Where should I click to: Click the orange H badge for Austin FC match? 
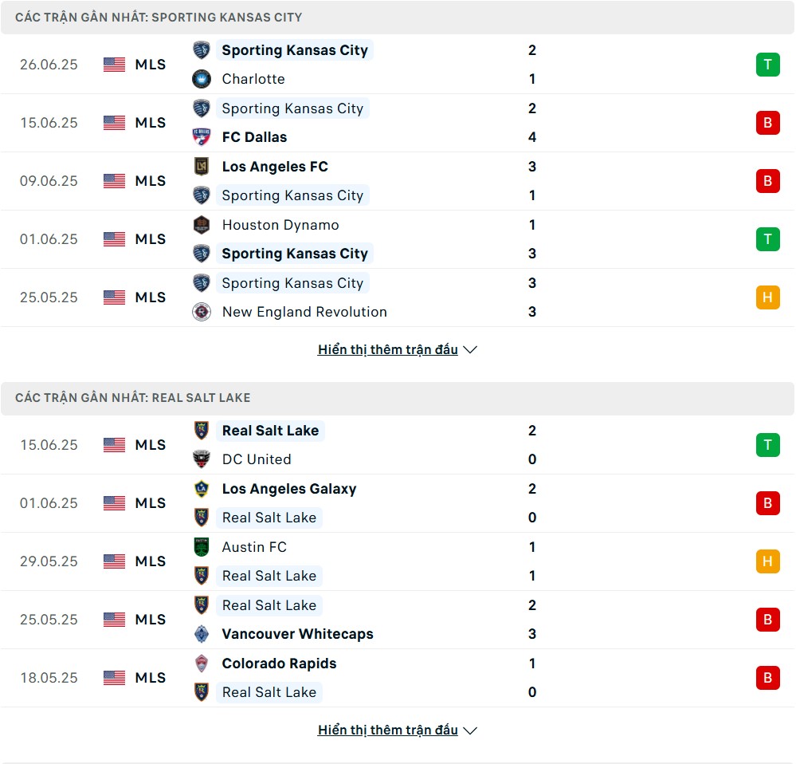[x=767, y=561]
